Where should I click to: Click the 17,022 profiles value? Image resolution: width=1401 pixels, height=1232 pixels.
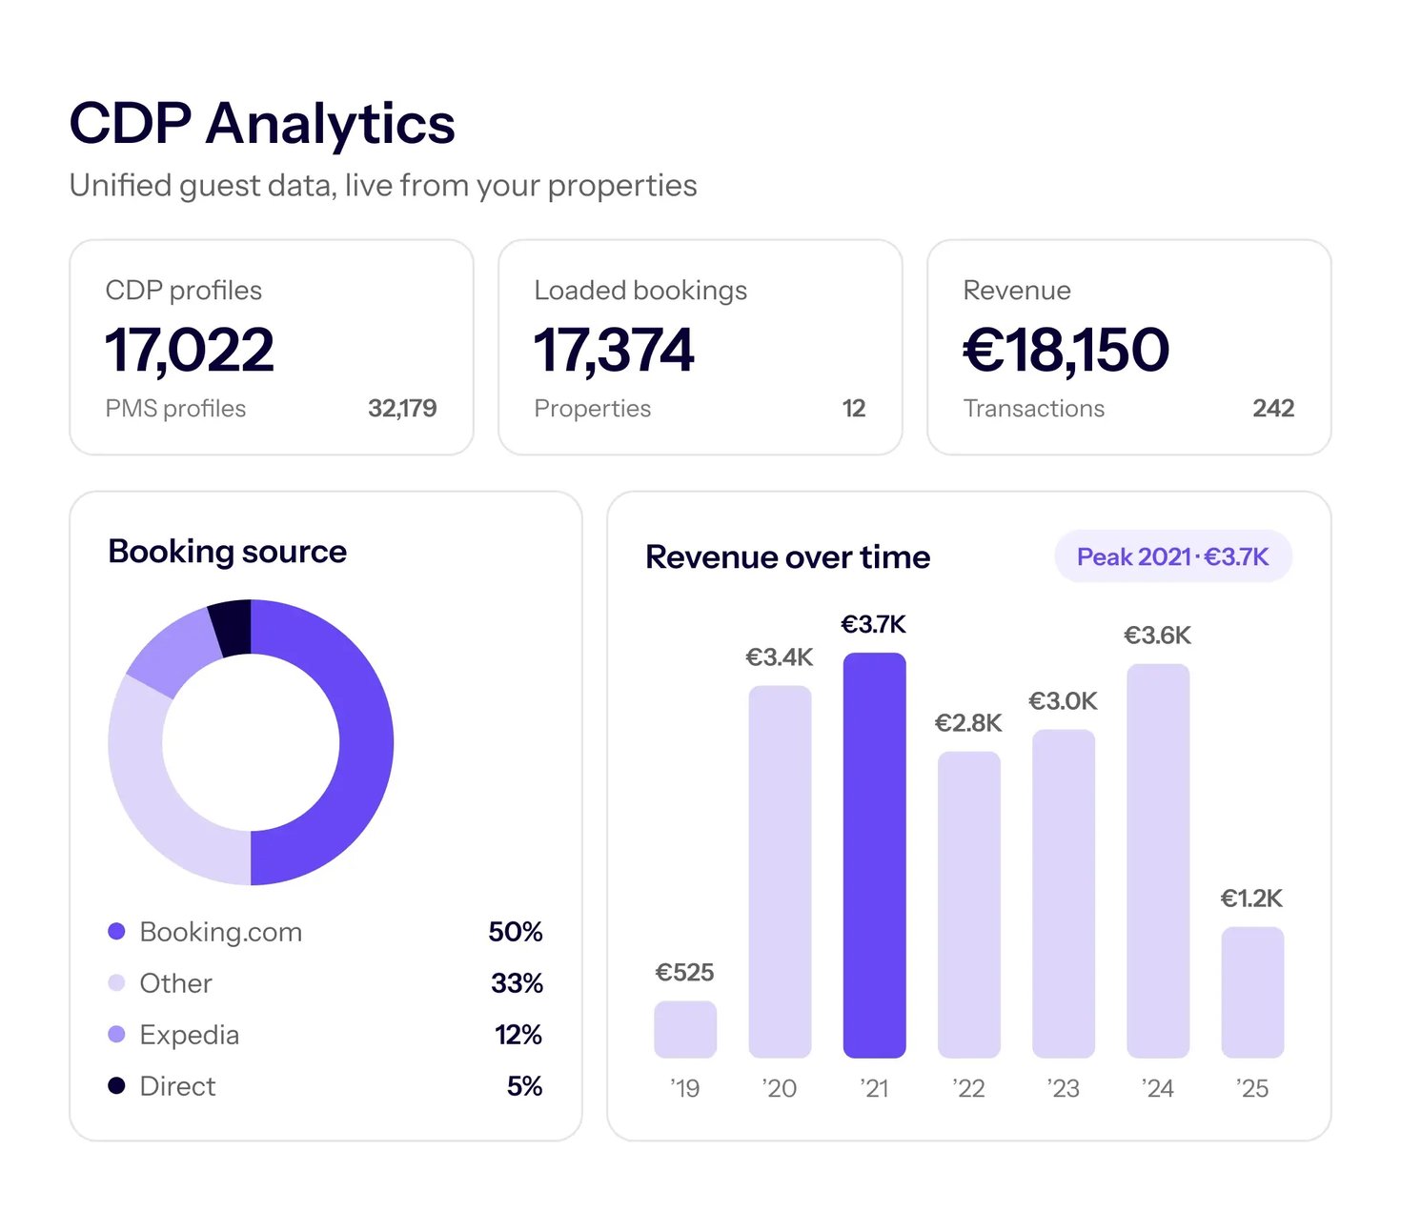(x=190, y=350)
